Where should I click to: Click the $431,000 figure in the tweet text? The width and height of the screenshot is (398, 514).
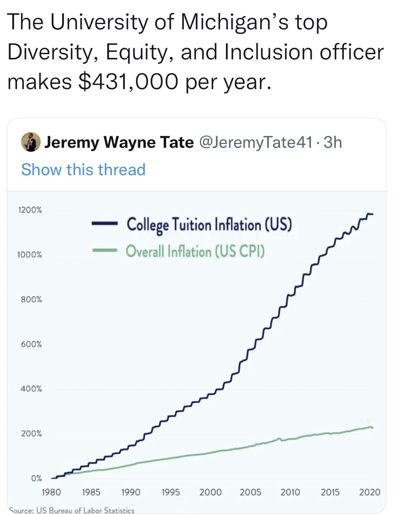pos(127,82)
